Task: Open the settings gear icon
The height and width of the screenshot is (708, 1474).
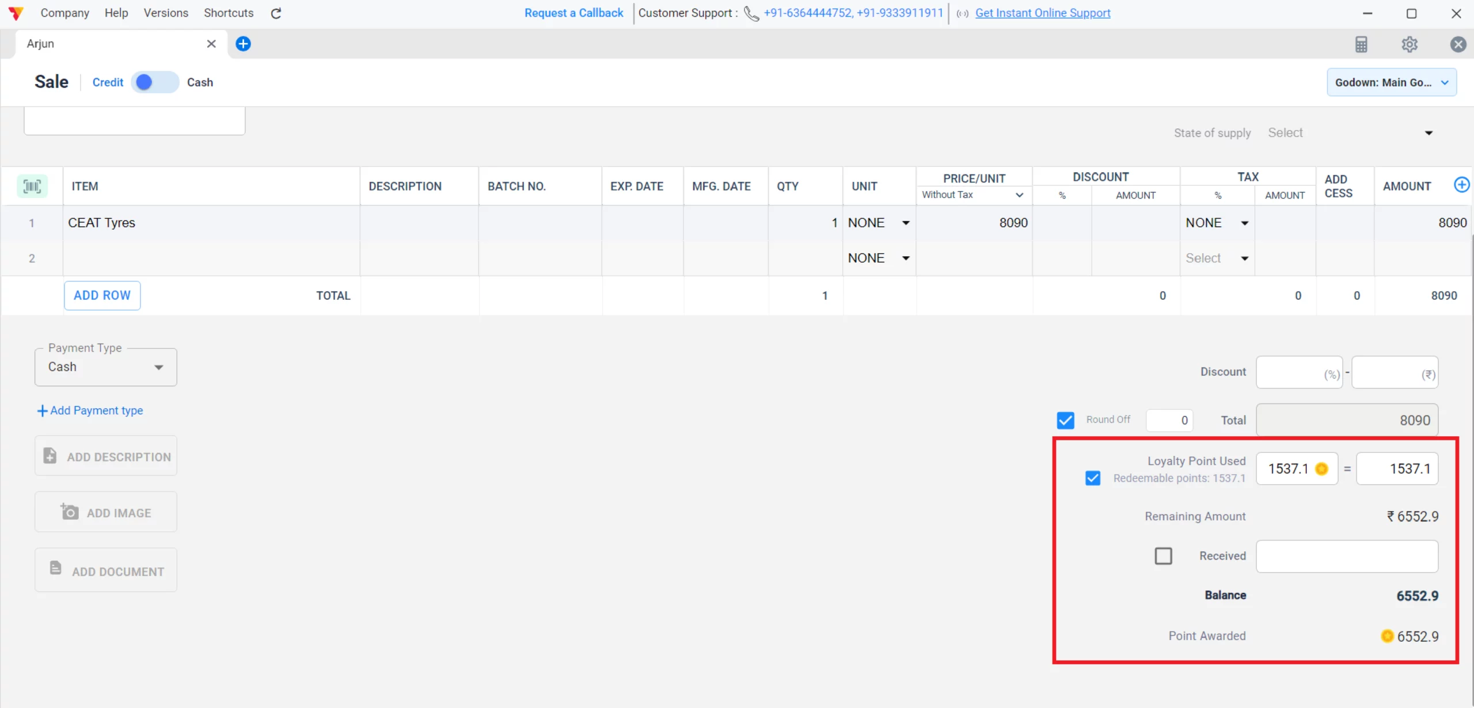Action: pyautogui.click(x=1410, y=44)
